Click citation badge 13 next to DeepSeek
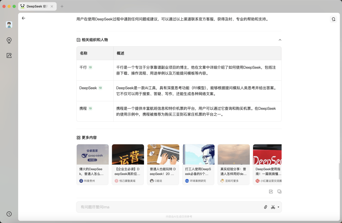The height and width of the screenshot is (223, 342). [x=100, y=88]
